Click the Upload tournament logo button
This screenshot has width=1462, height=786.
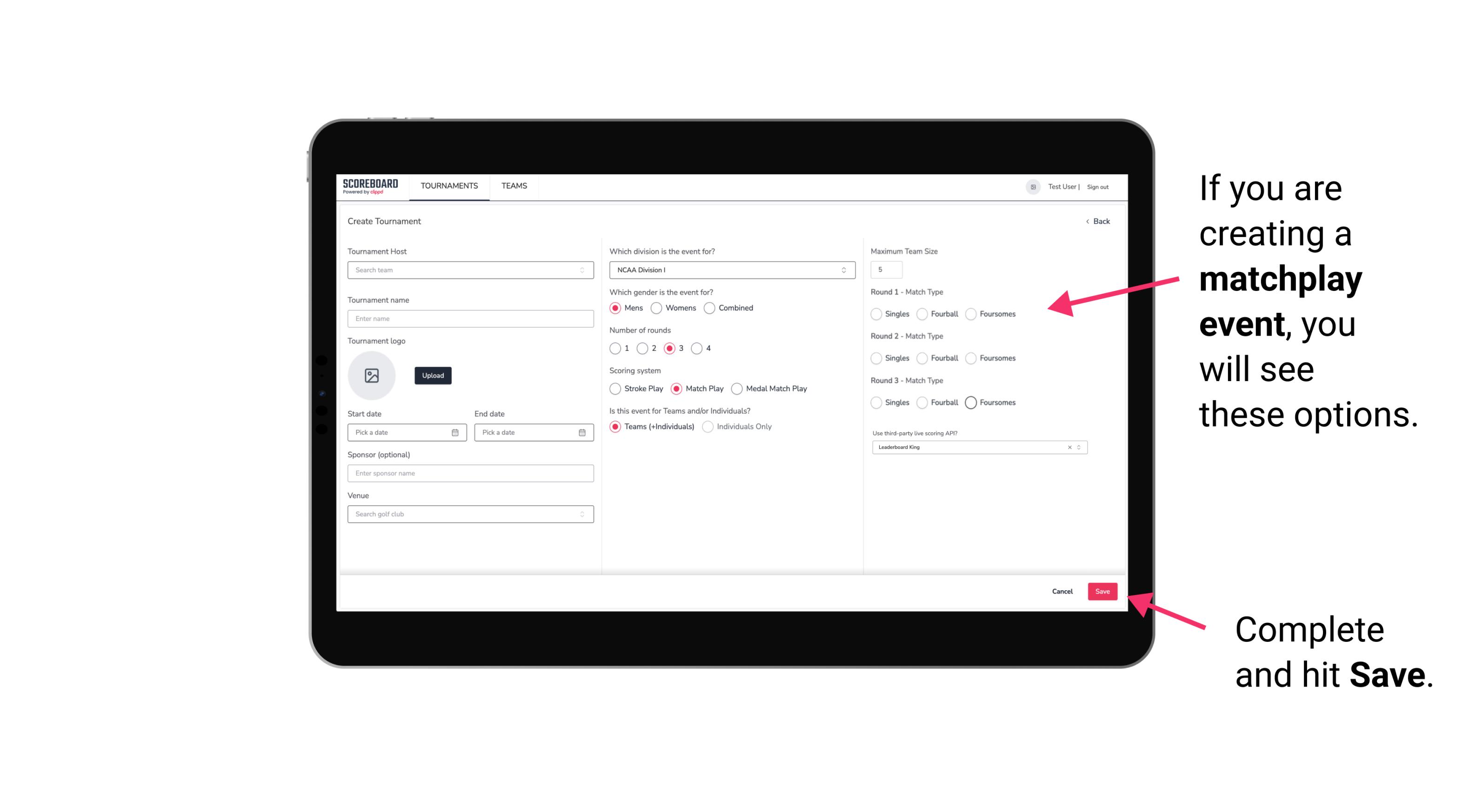coord(434,376)
